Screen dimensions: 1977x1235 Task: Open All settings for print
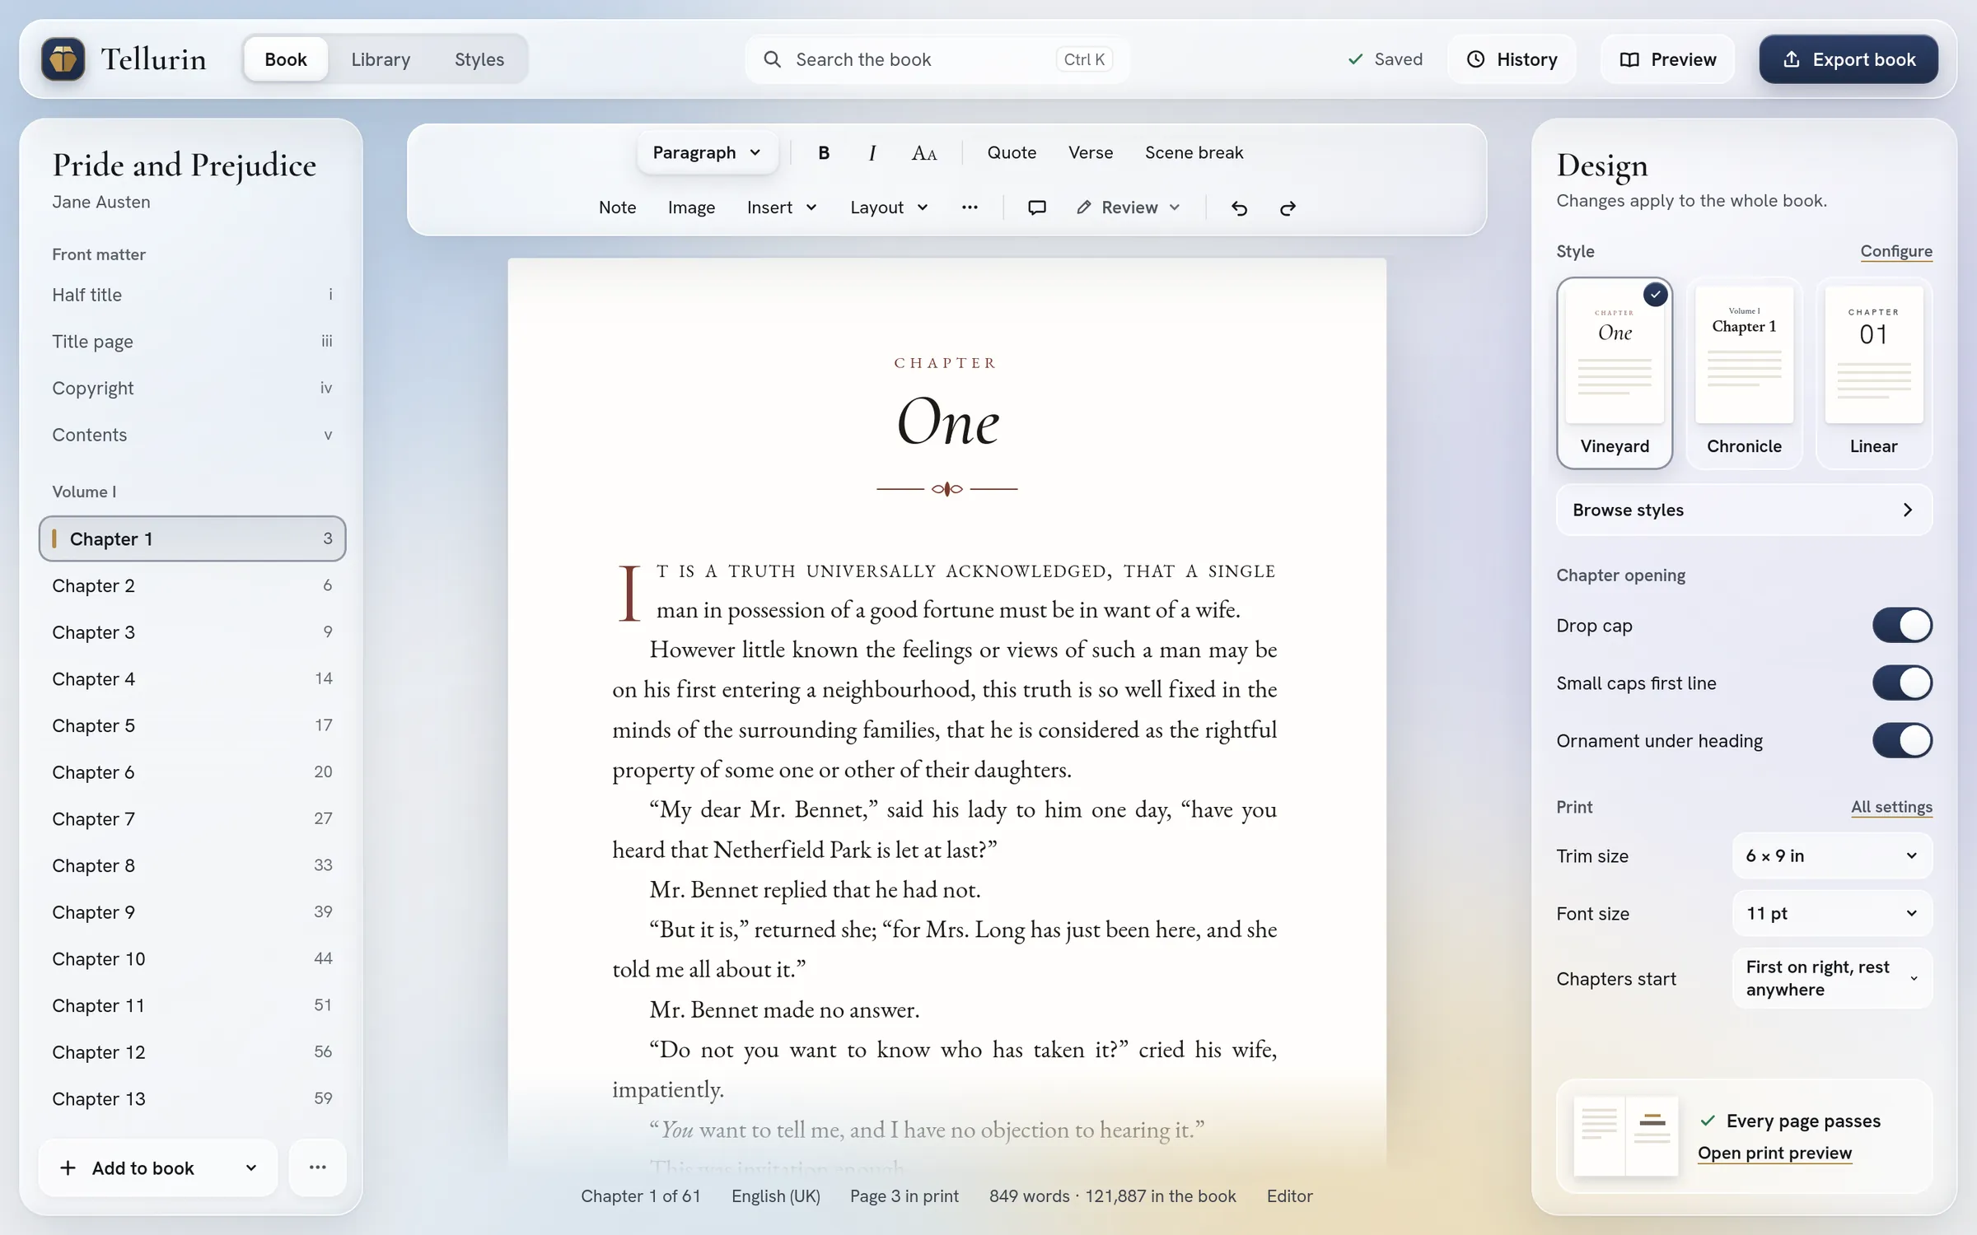point(1891,807)
